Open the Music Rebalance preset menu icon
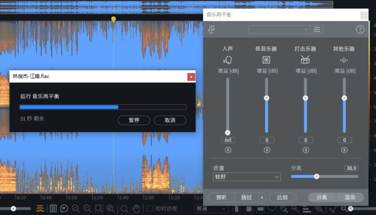The image size is (376, 215). click(x=317, y=30)
